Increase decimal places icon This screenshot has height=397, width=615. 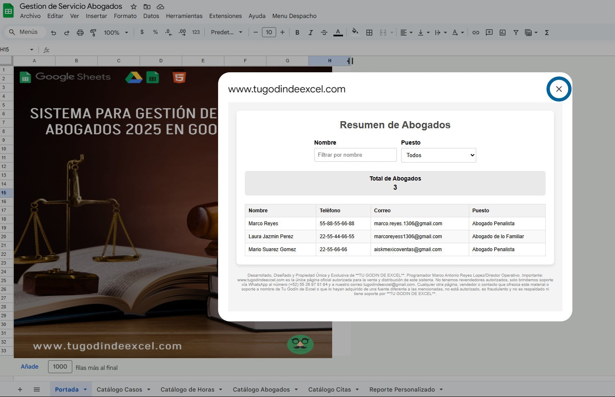click(182, 32)
